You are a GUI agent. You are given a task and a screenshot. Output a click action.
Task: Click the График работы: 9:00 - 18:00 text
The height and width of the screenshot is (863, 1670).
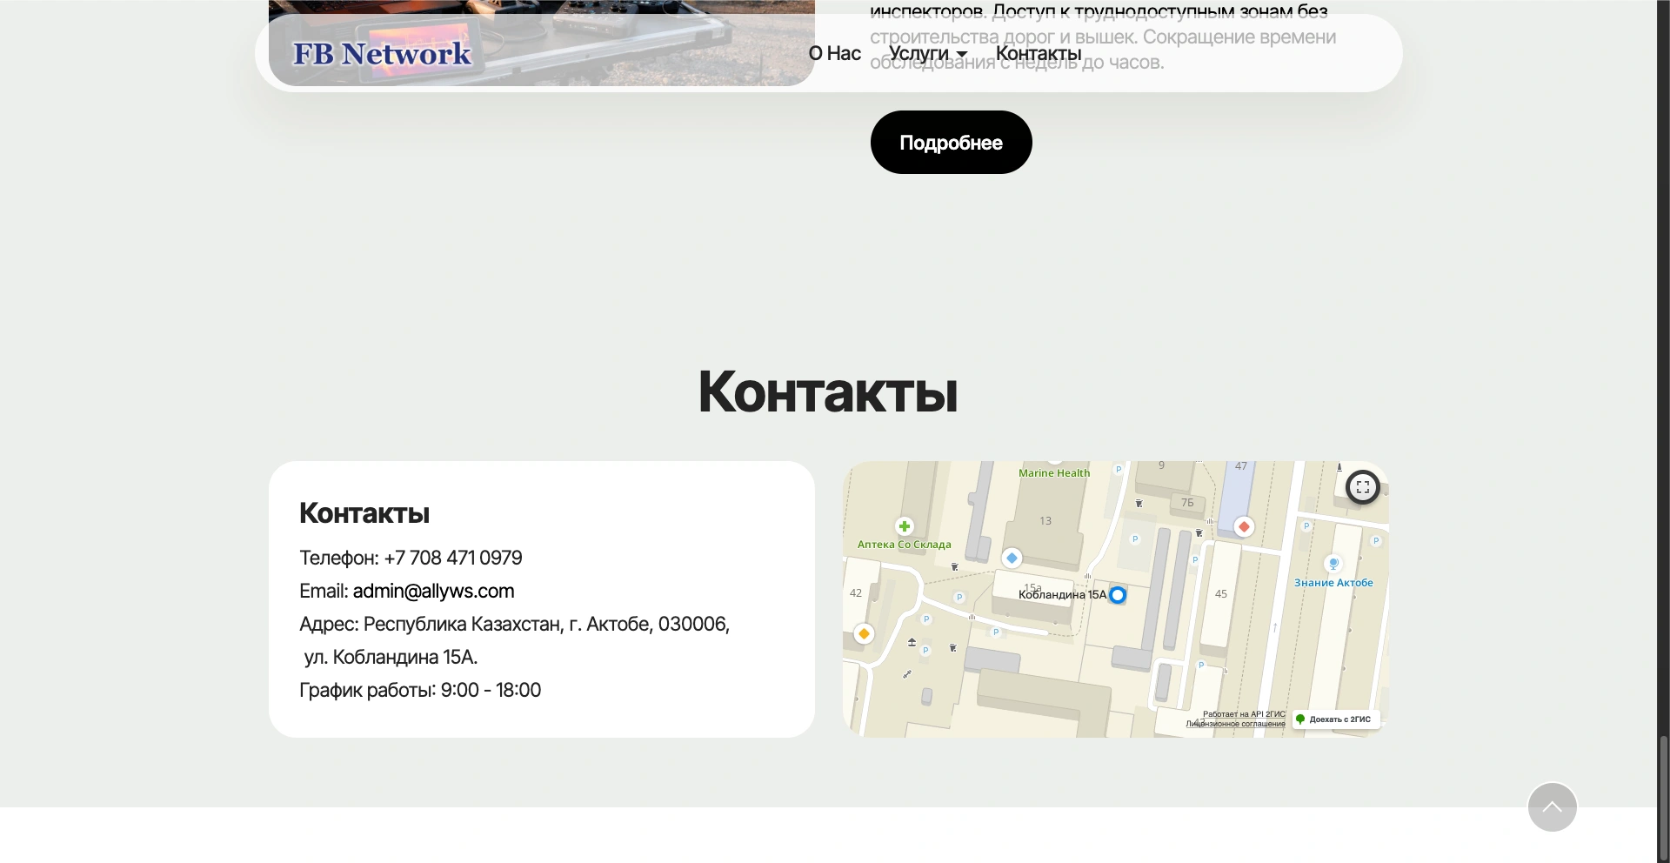click(420, 690)
